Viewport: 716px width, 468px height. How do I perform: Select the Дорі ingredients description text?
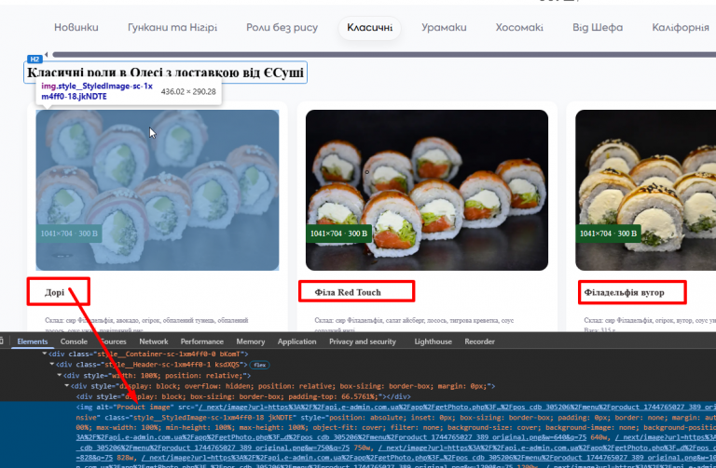coord(146,325)
